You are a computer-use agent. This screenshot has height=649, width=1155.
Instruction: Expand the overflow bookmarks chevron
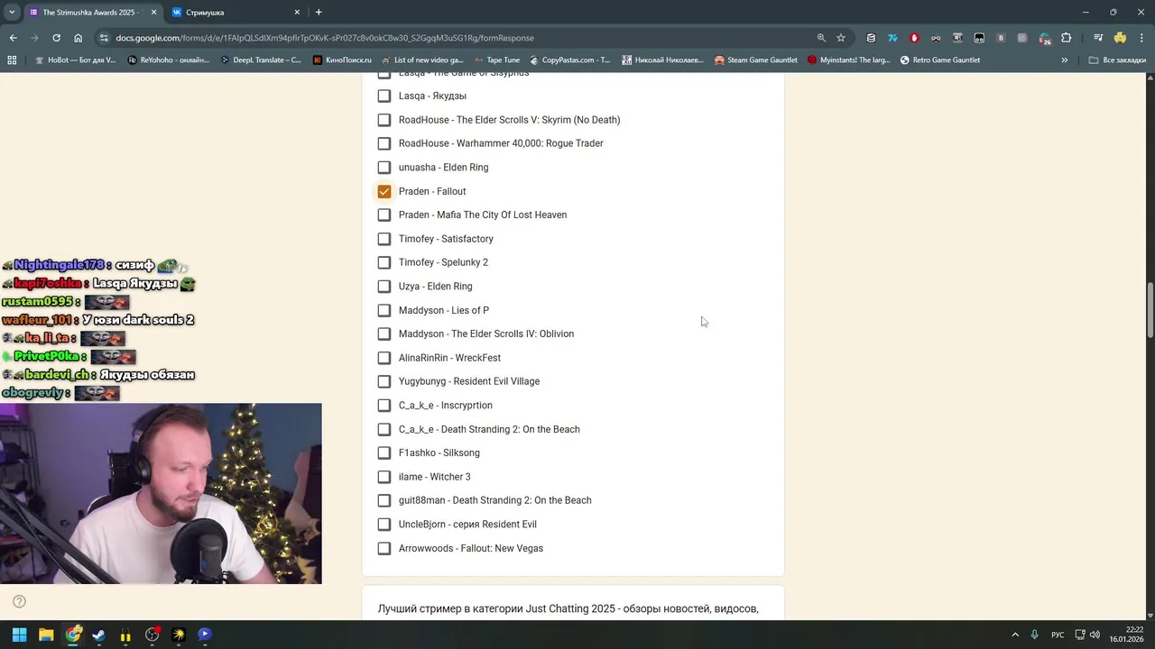tap(1065, 60)
